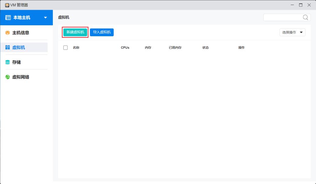This screenshot has height=184, width=316.
Task: Click the VM 管理器 app icon in title bar
Action: tap(7, 5)
